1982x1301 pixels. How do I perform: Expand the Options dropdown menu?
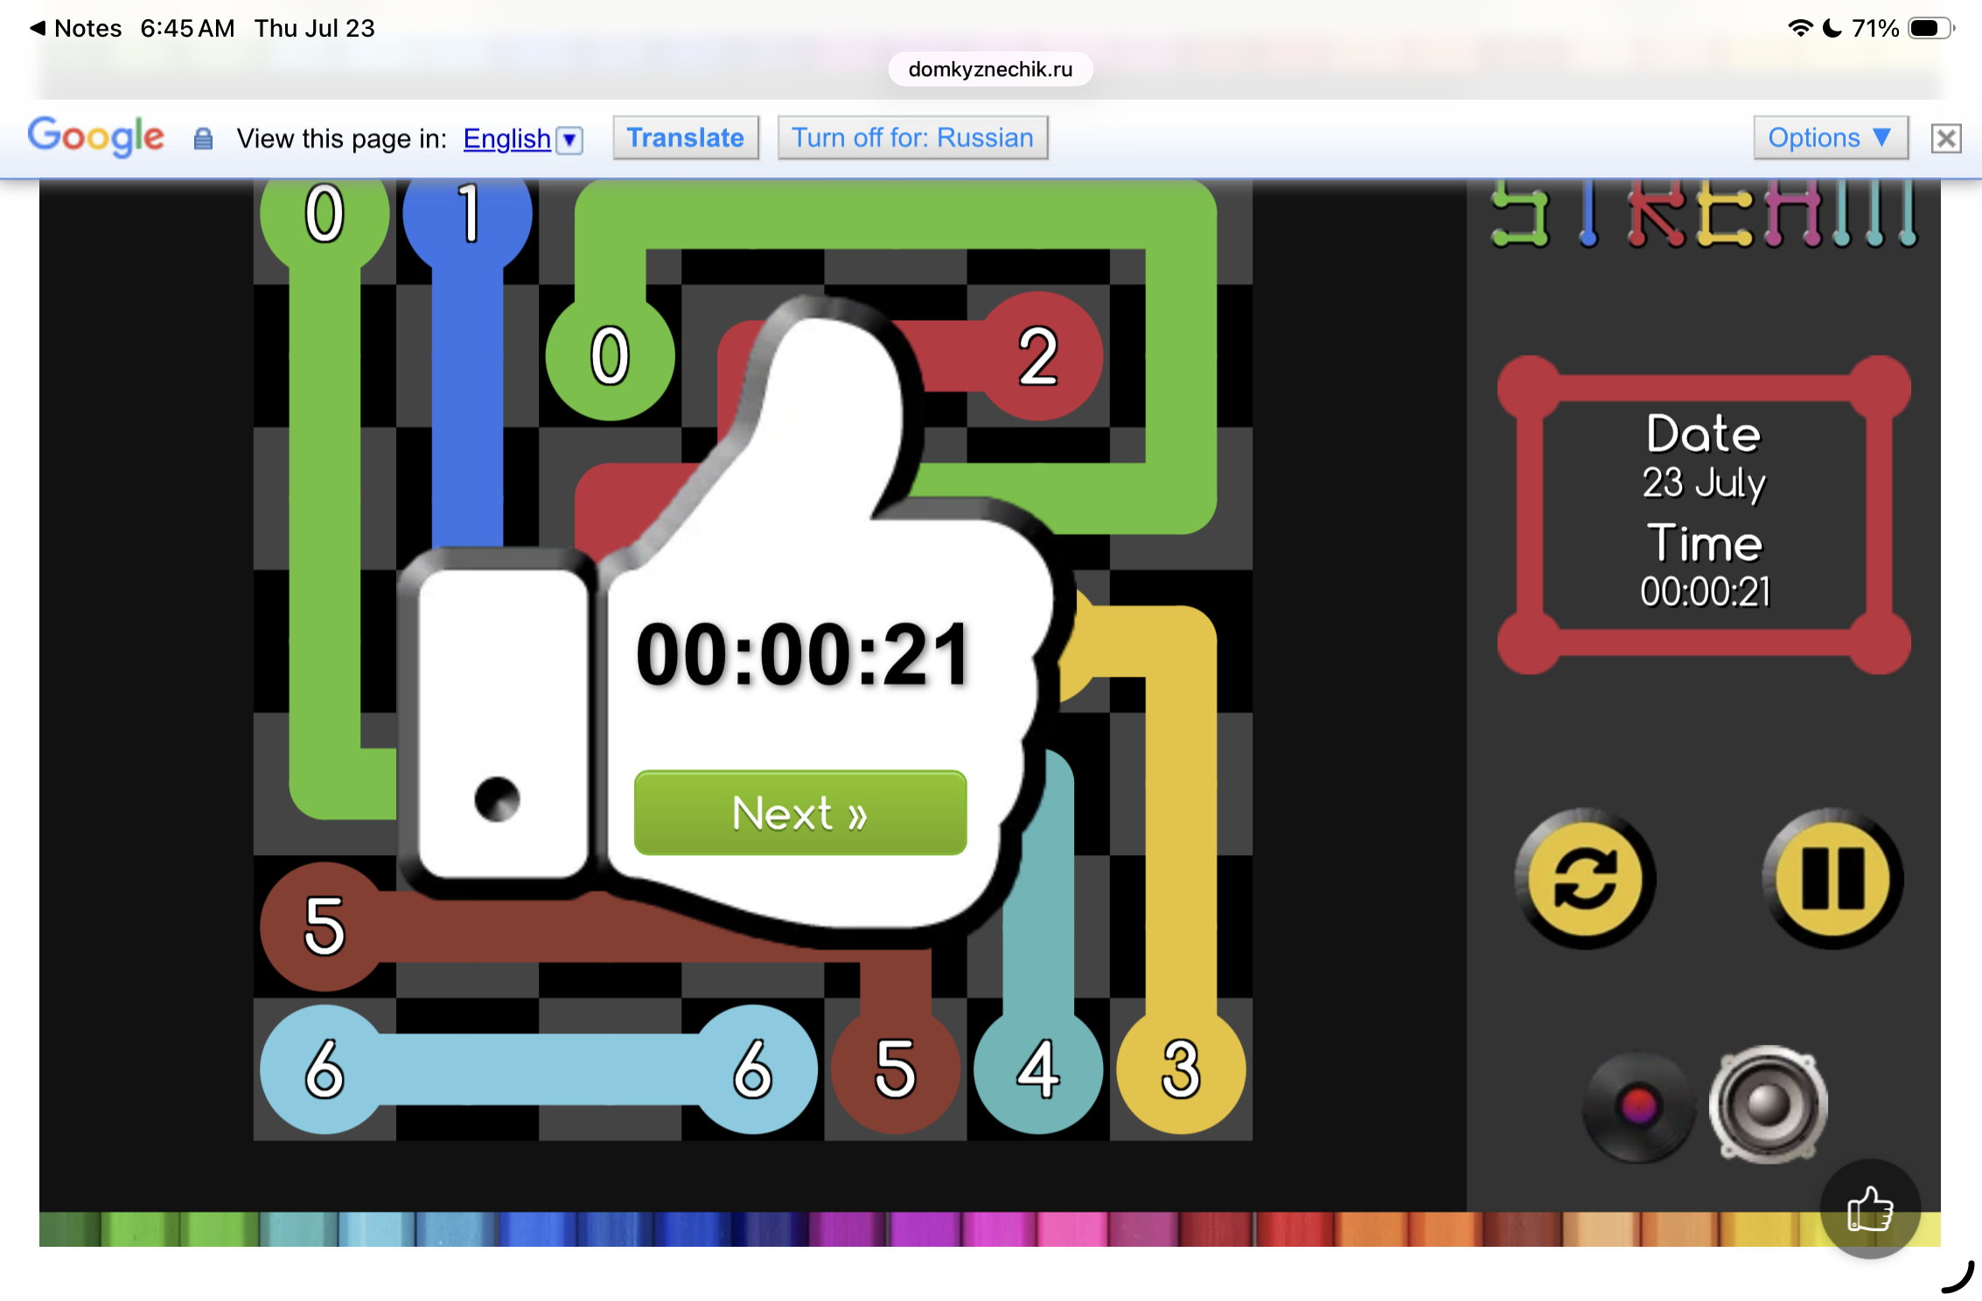click(x=1830, y=138)
